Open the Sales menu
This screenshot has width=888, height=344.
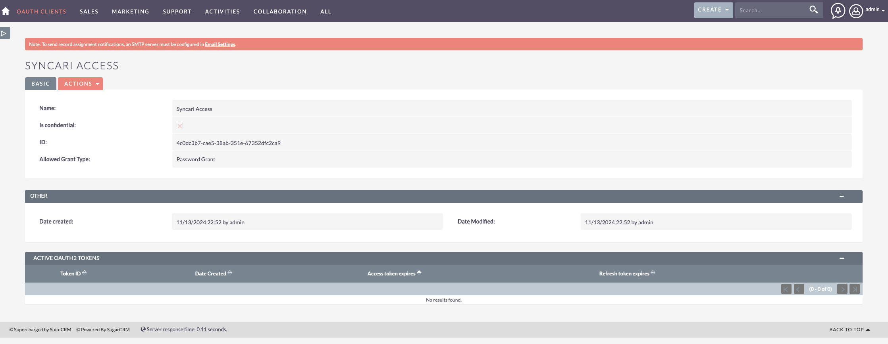[89, 11]
